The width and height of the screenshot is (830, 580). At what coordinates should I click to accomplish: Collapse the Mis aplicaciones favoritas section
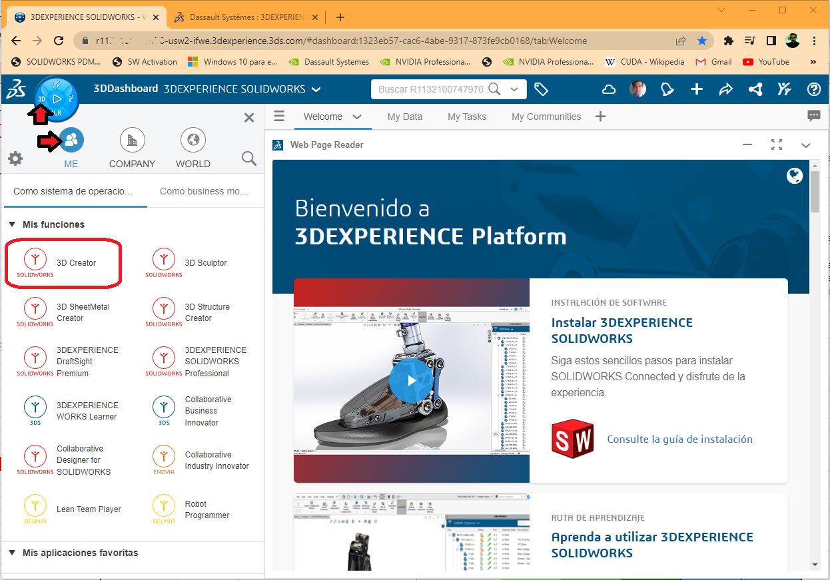point(12,553)
